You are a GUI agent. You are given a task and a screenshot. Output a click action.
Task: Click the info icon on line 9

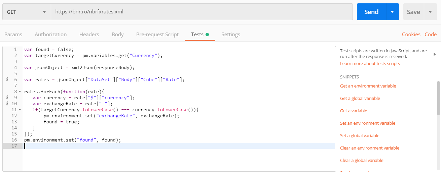point(7,98)
